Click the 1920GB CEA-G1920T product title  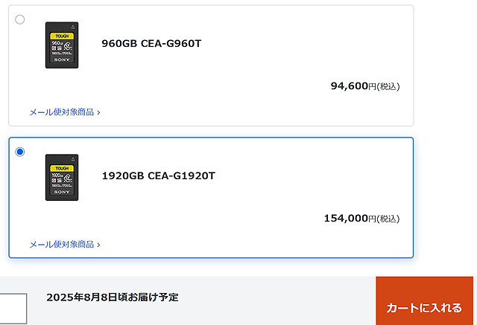click(x=158, y=176)
